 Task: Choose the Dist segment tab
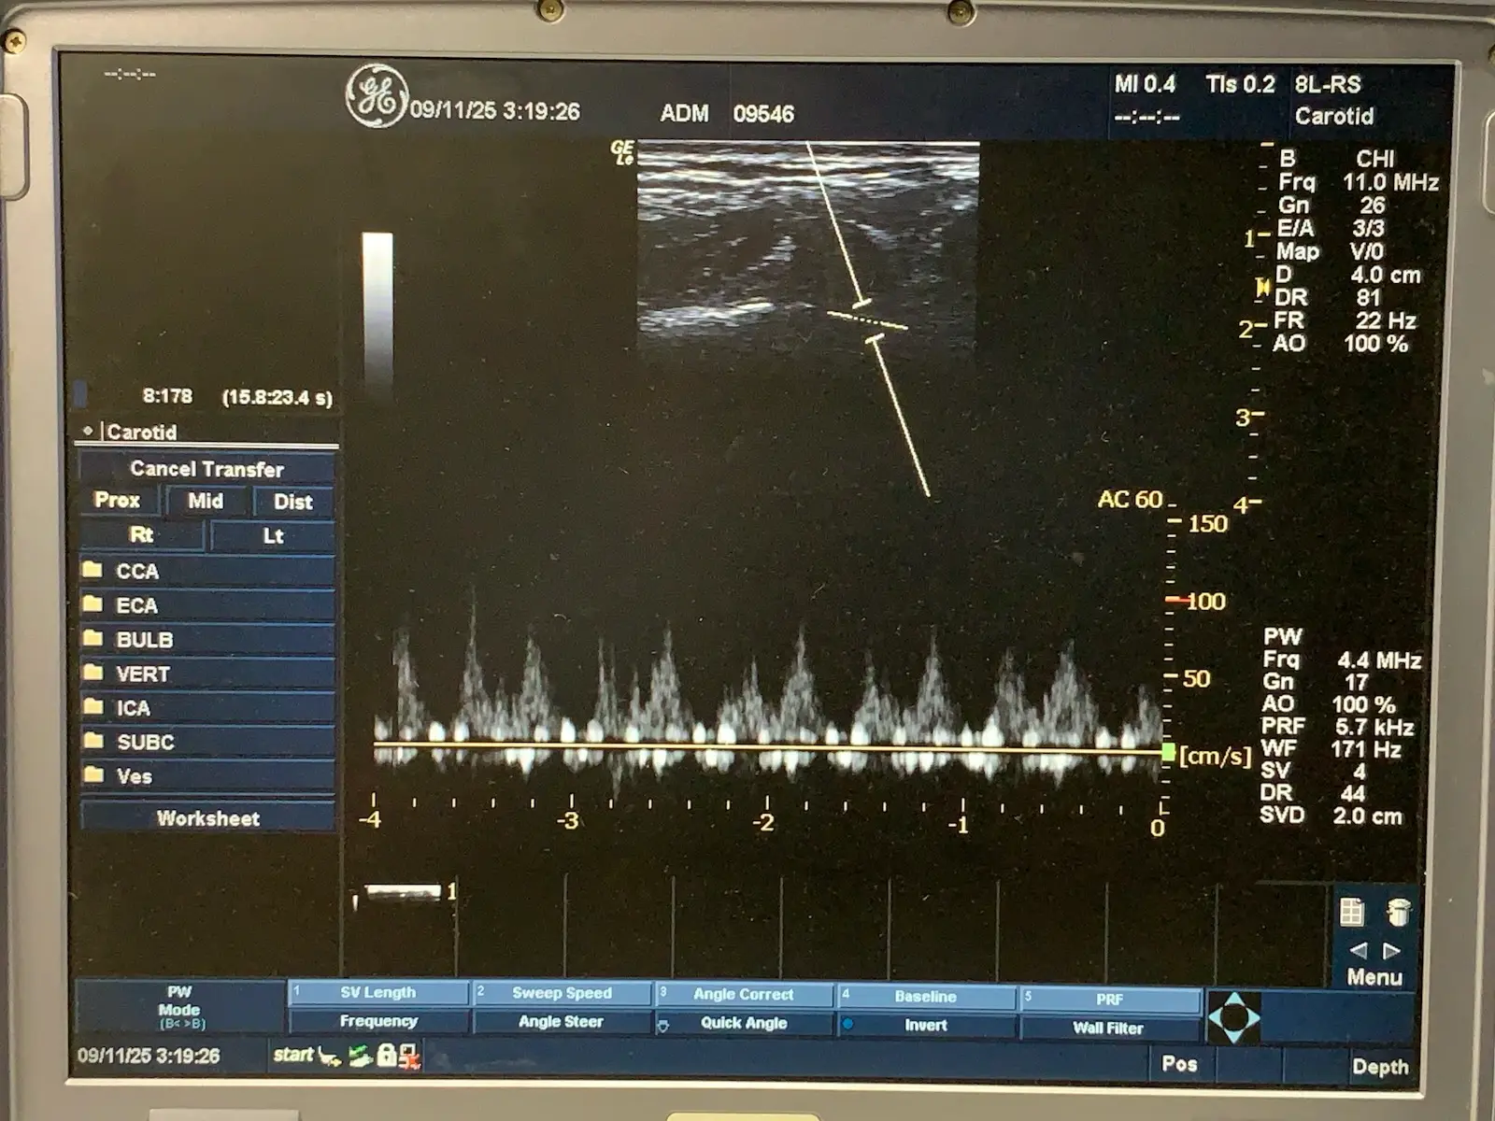pos(292,502)
